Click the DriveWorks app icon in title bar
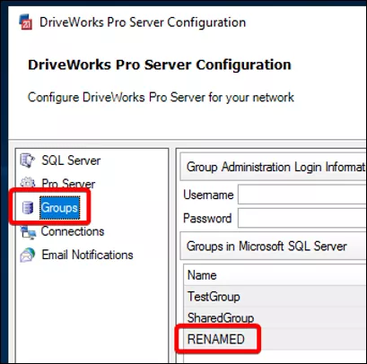Viewport: 367px width, 364px height. coord(26,22)
